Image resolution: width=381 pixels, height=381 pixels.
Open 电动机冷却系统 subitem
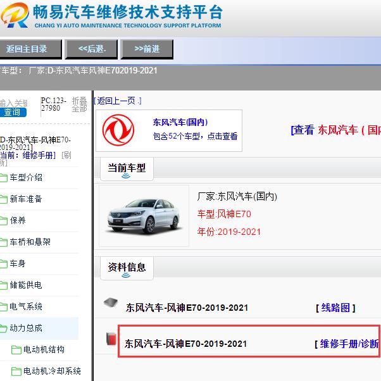point(53,372)
